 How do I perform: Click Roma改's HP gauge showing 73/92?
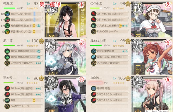click(x=96, y=8)
